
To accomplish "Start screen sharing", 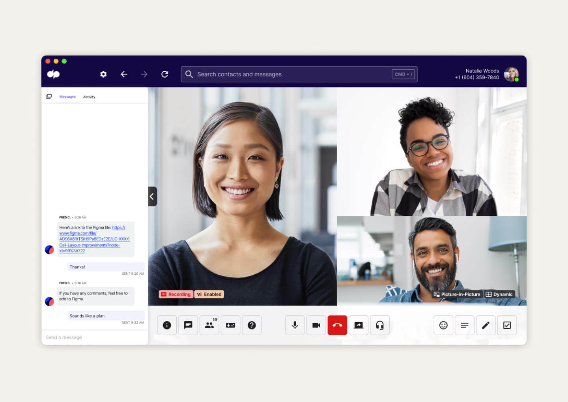I will (x=359, y=325).
